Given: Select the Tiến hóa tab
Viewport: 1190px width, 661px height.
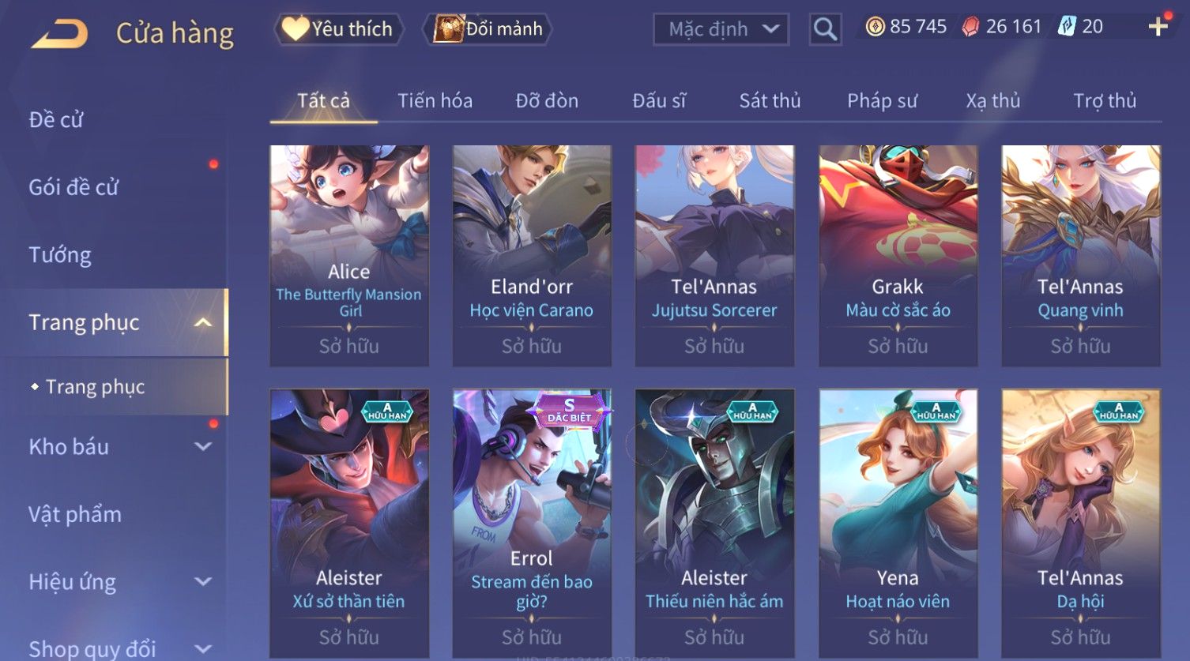Looking at the screenshot, I should click(435, 101).
